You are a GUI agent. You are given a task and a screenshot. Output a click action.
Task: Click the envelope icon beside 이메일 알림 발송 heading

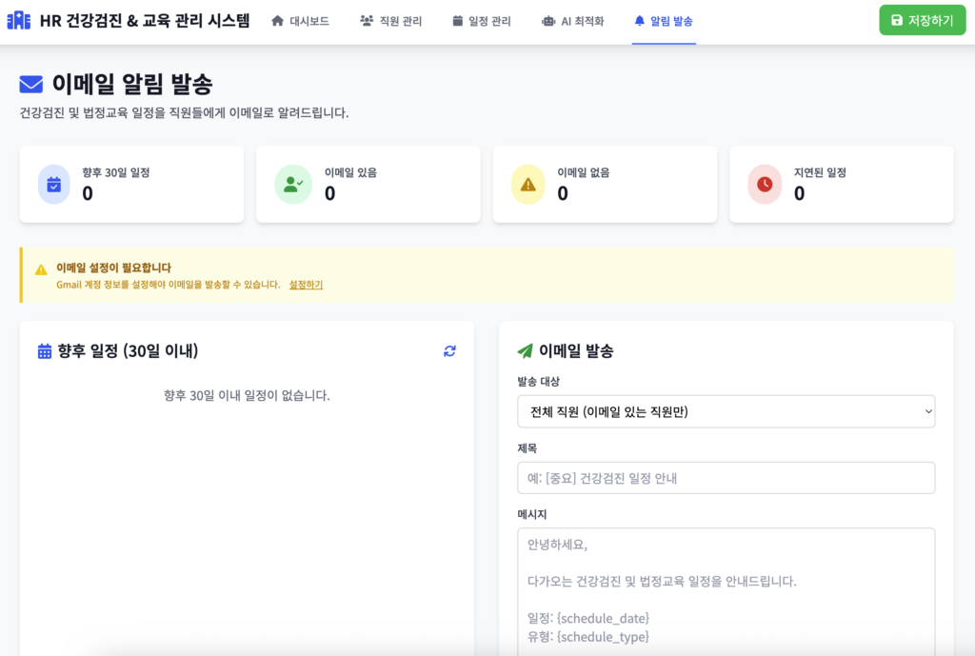point(31,85)
